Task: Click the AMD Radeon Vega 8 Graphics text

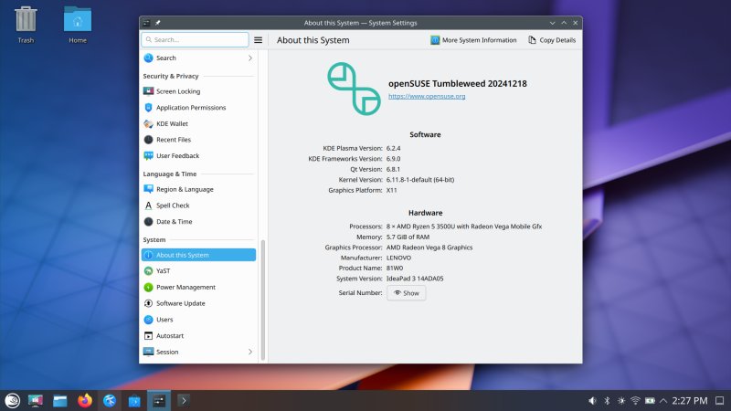Action: (x=429, y=248)
